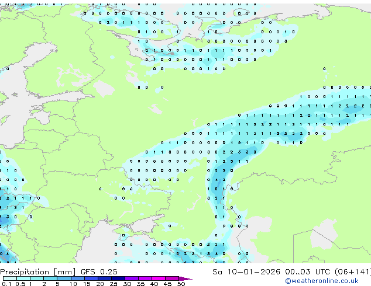The width and height of the screenshot is (371, 286).
Task: Click the 5–10 mm legend color box
Action: click(x=64, y=278)
